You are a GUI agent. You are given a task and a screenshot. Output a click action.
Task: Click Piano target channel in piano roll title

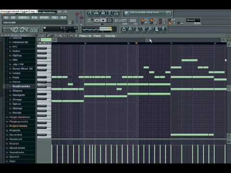(x=97, y=36)
